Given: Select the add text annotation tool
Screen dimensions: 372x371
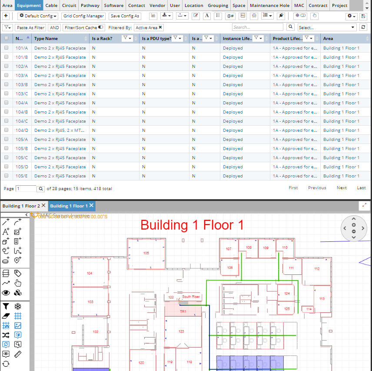Looking at the screenshot, I should [6, 231].
